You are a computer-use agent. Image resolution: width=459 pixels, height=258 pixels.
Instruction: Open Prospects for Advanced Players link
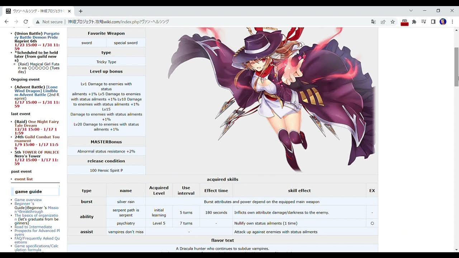37,233
